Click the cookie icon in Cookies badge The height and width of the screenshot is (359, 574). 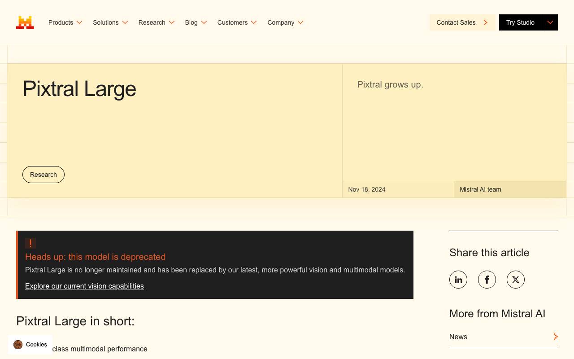click(x=18, y=345)
